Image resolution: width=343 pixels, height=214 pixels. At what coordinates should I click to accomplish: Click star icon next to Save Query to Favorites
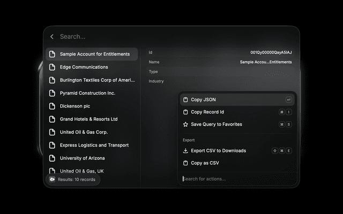(185, 124)
